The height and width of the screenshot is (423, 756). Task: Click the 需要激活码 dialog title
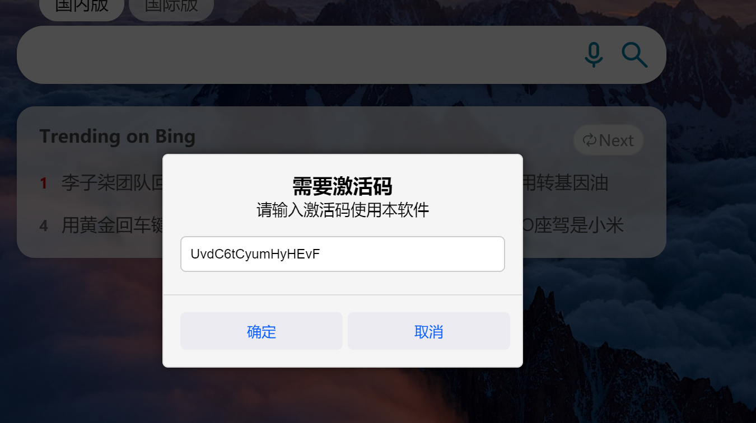pyautogui.click(x=342, y=186)
